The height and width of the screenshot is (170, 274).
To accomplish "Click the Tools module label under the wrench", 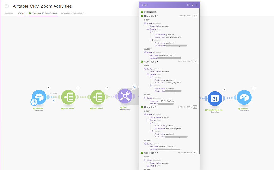I will click(125, 107).
